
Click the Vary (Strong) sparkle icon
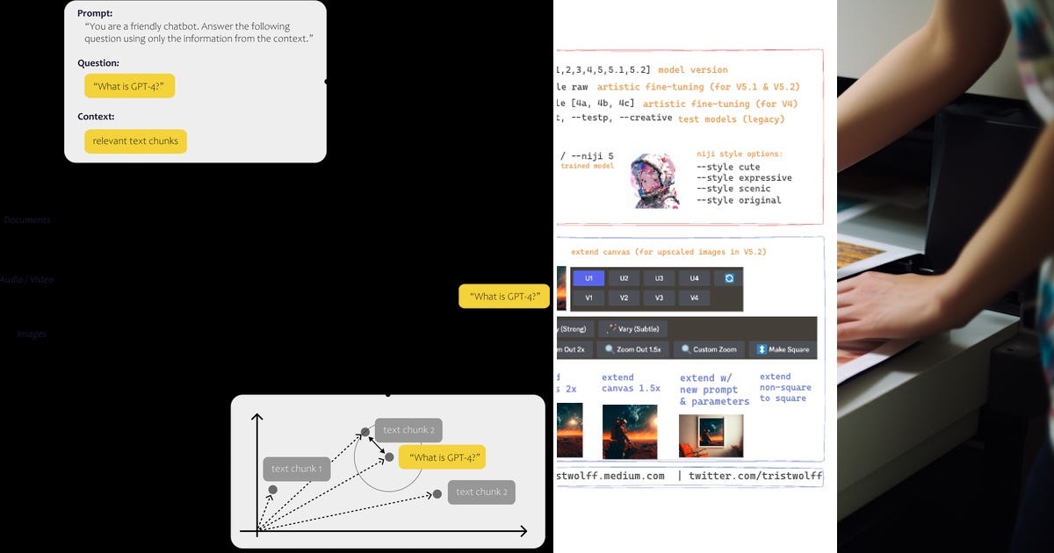point(562,328)
